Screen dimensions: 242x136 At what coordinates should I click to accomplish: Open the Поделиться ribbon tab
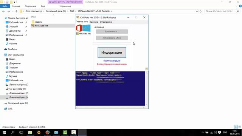pyautogui.click(x=30, y=6)
